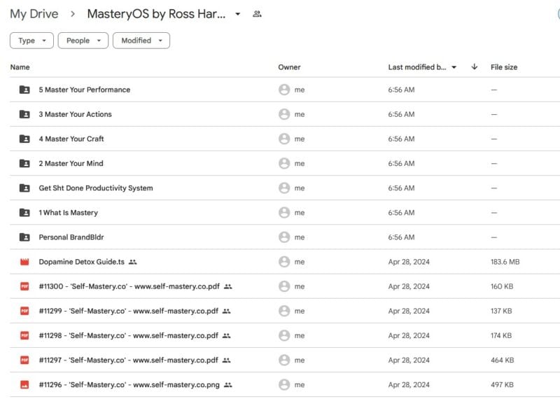
Task: Click the shared icon next to the #11297 pdf
Action: 226,360
